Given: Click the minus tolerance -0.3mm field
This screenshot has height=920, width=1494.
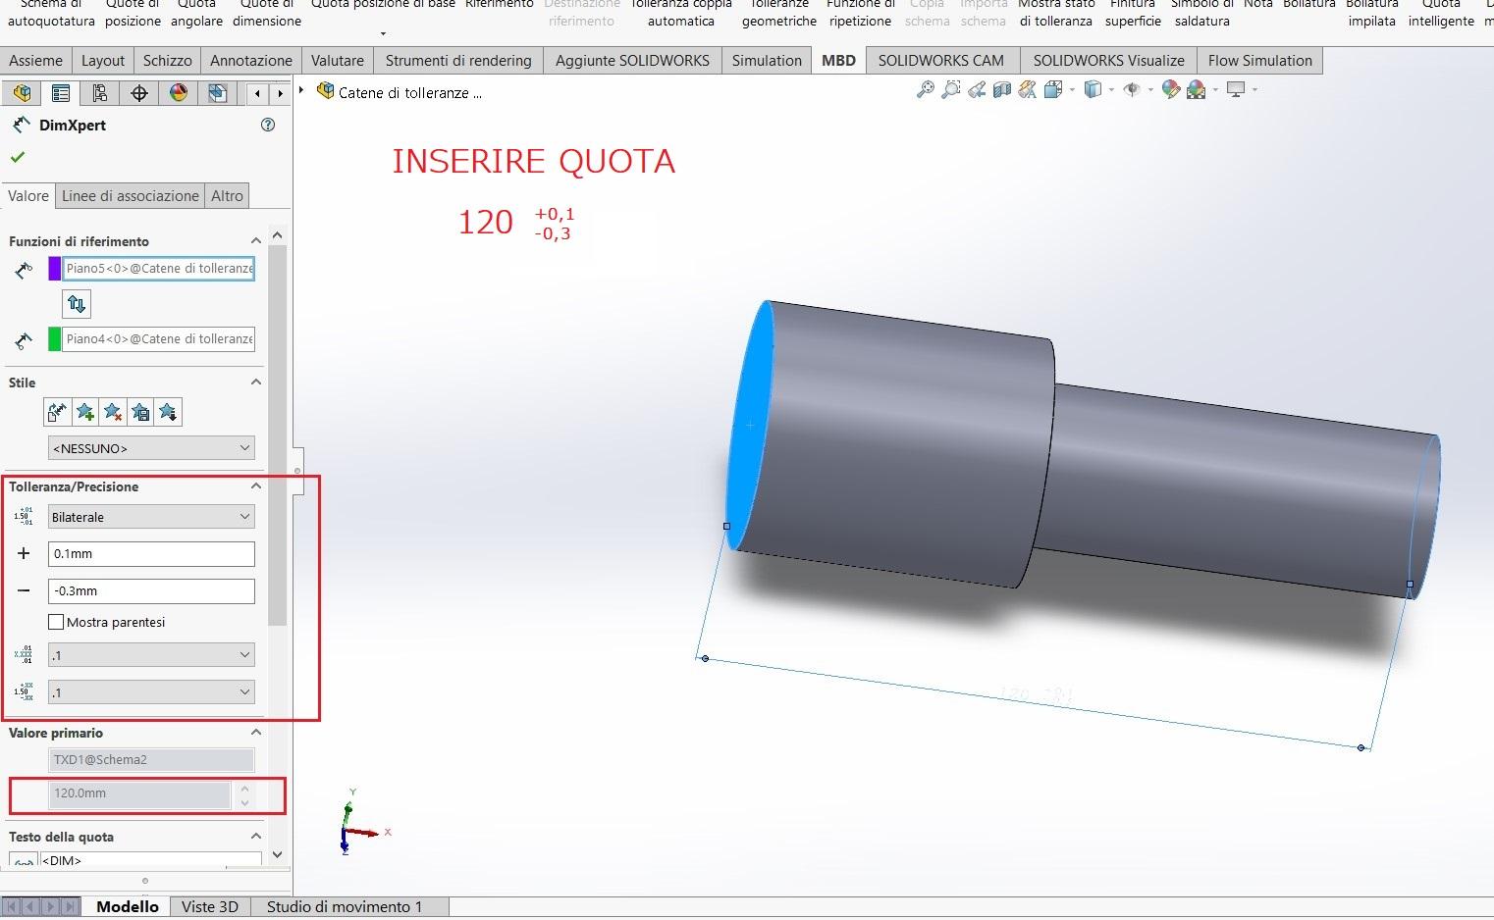Looking at the screenshot, I should pos(151,590).
